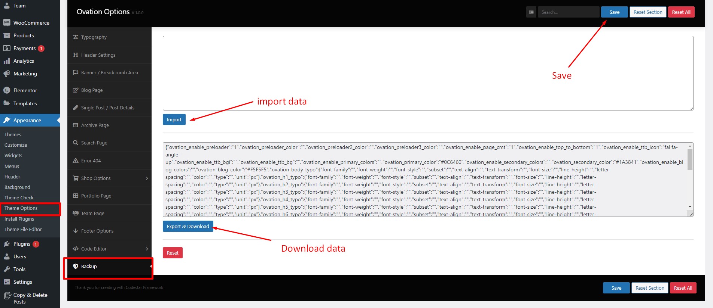Click the Archive Page box icon
Viewport: 713px width, 308px height.
pos(76,125)
